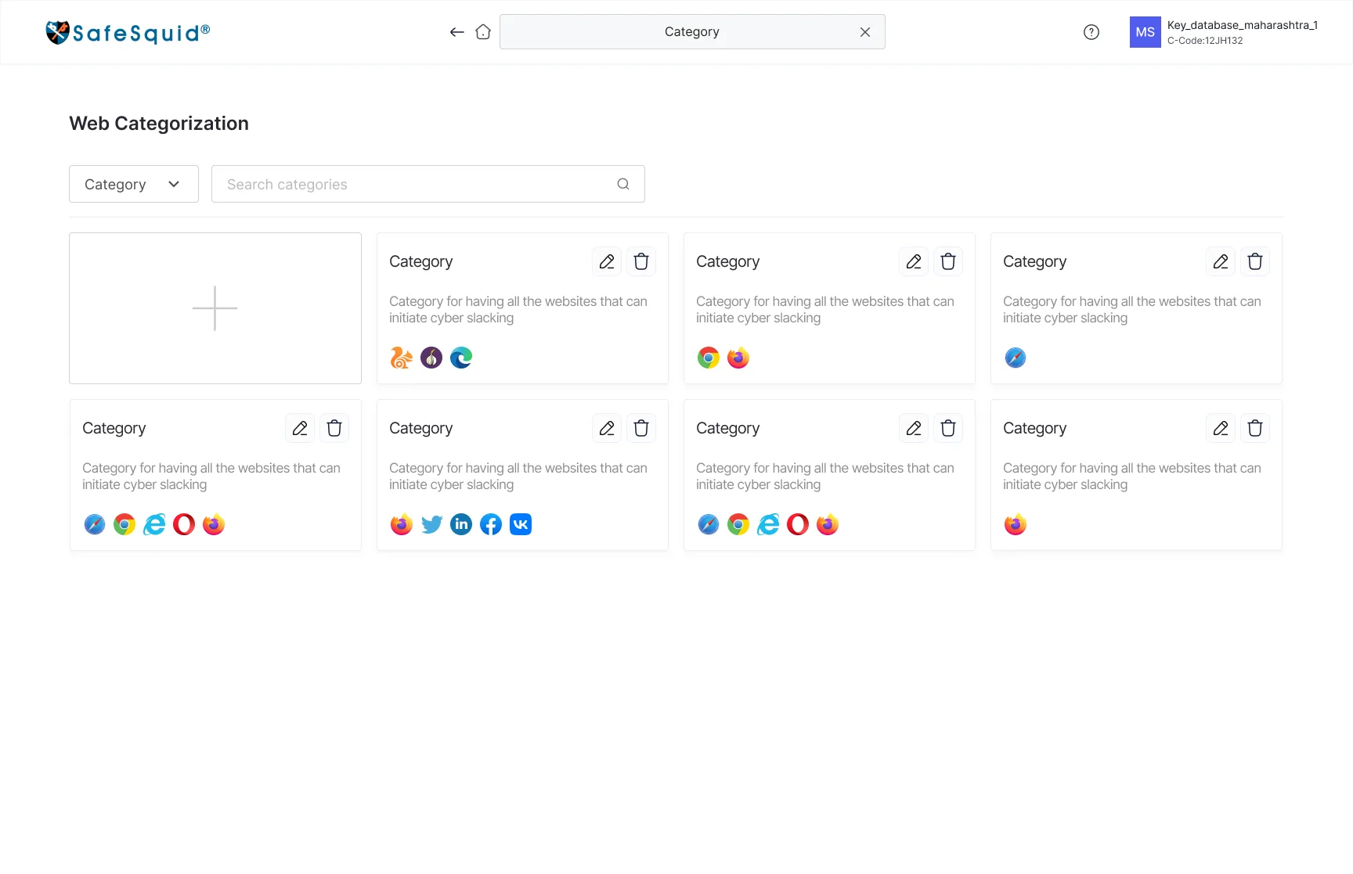Open the help question mark icon

coord(1091,32)
